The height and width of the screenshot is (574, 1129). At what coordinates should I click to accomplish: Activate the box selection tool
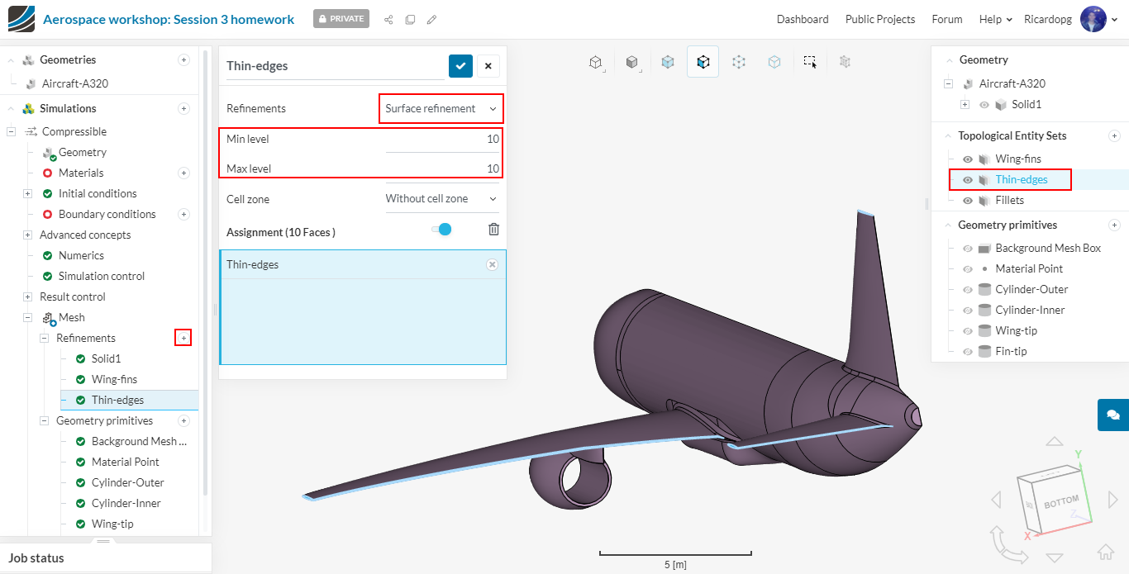click(x=810, y=62)
